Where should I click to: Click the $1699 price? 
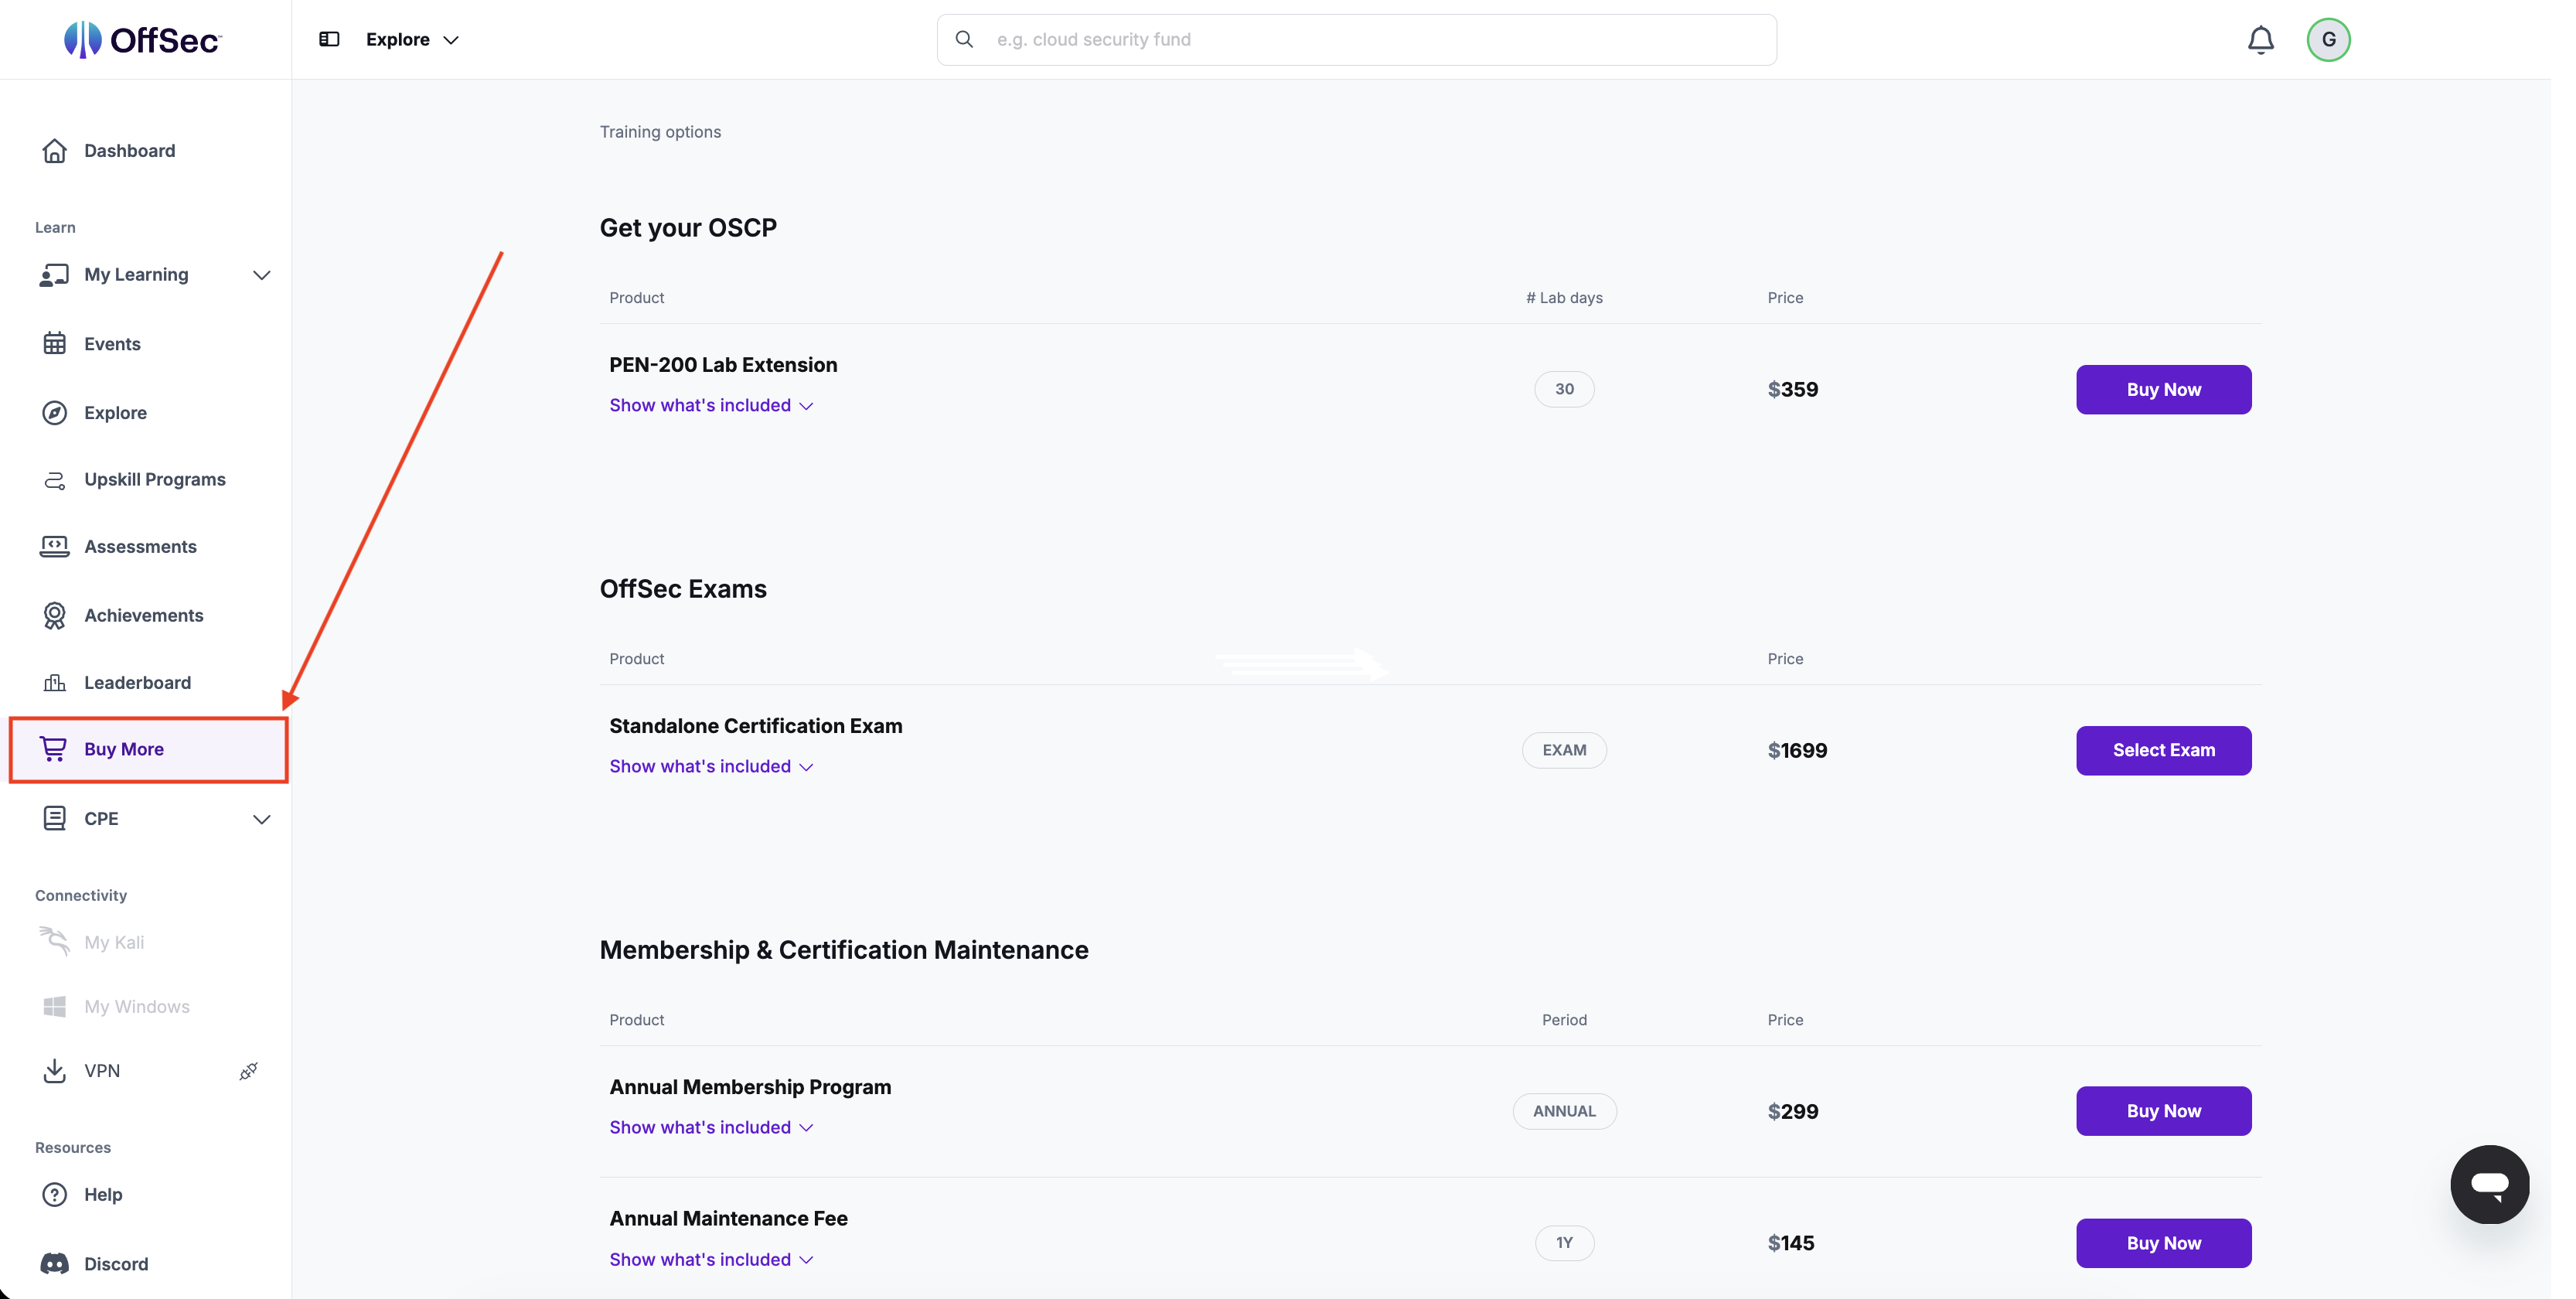[1797, 750]
